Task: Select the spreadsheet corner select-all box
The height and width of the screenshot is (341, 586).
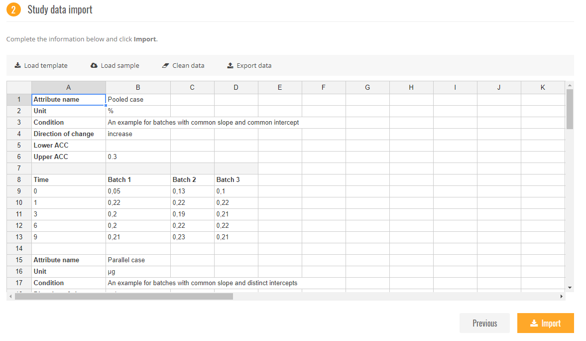Action: point(19,88)
